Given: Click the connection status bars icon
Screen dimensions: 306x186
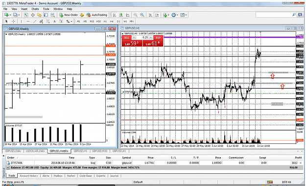Looking at the screenshot, I should click(x=270, y=182).
